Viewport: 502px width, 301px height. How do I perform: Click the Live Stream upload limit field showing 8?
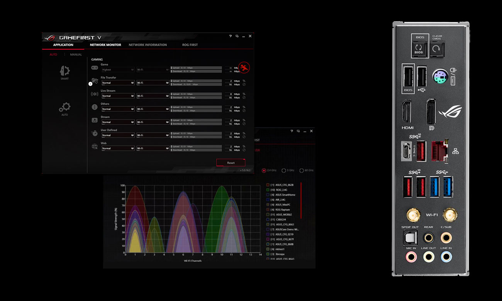[x=228, y=94]
